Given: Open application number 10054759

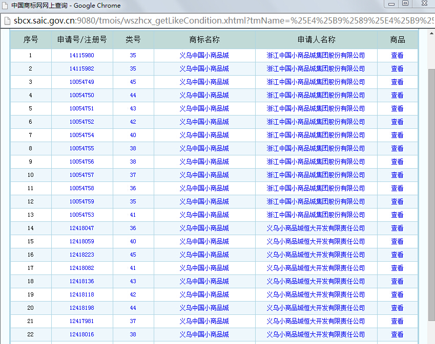Looking at the screenshot, I should 82,201.
